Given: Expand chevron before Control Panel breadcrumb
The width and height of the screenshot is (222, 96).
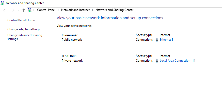Looking at the screenshot, I should (x=34, y=10).
